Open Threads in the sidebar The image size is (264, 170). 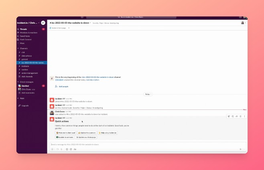point(23,29)
